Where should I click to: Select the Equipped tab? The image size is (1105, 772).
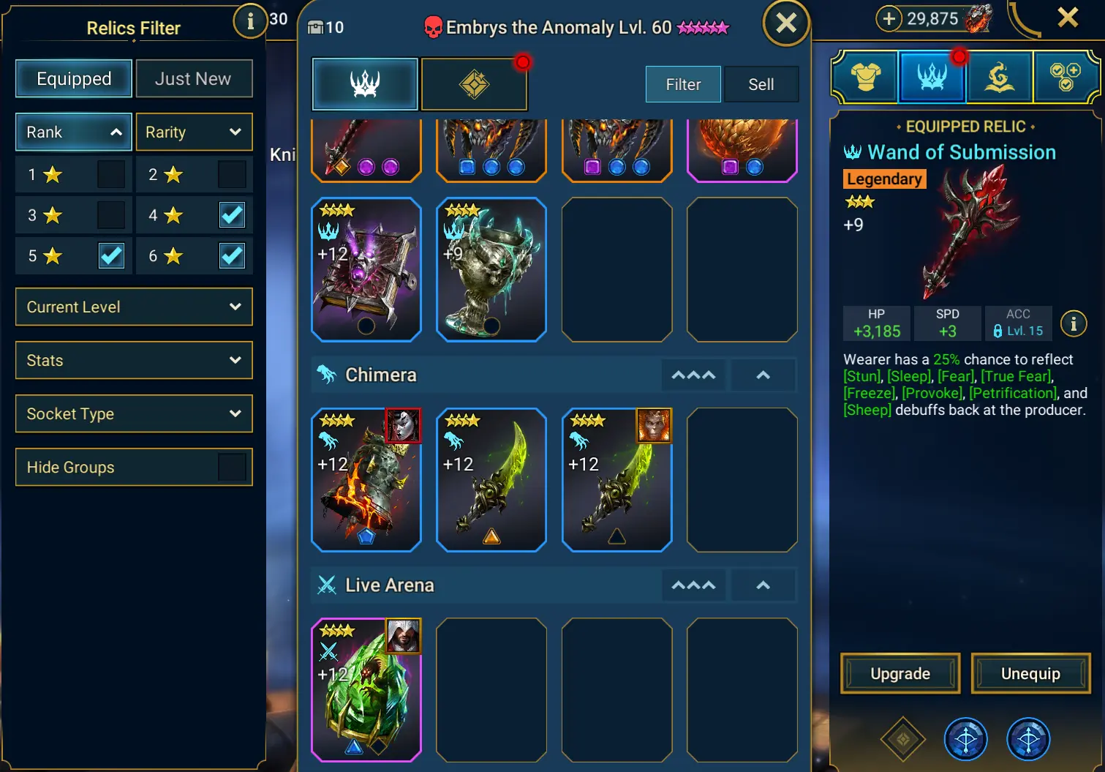(74, 78)
